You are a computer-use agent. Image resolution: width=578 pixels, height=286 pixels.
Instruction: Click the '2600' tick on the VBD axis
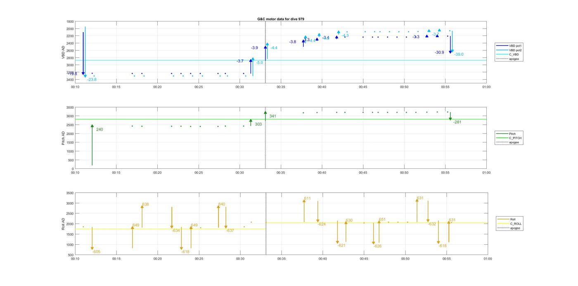click(x=70, y=50)
